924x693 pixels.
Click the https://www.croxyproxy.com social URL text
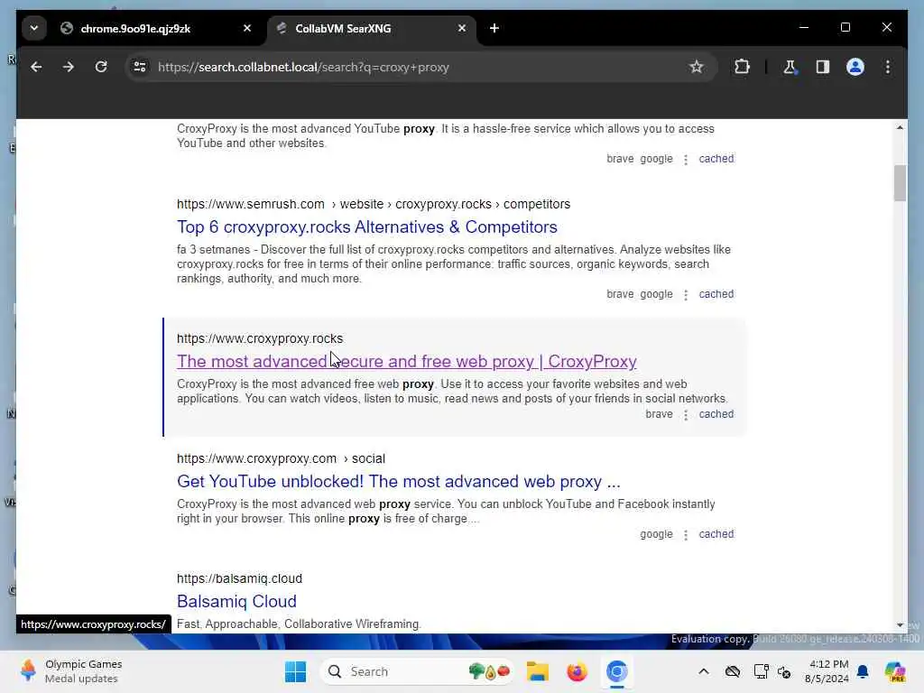(282, 458)
